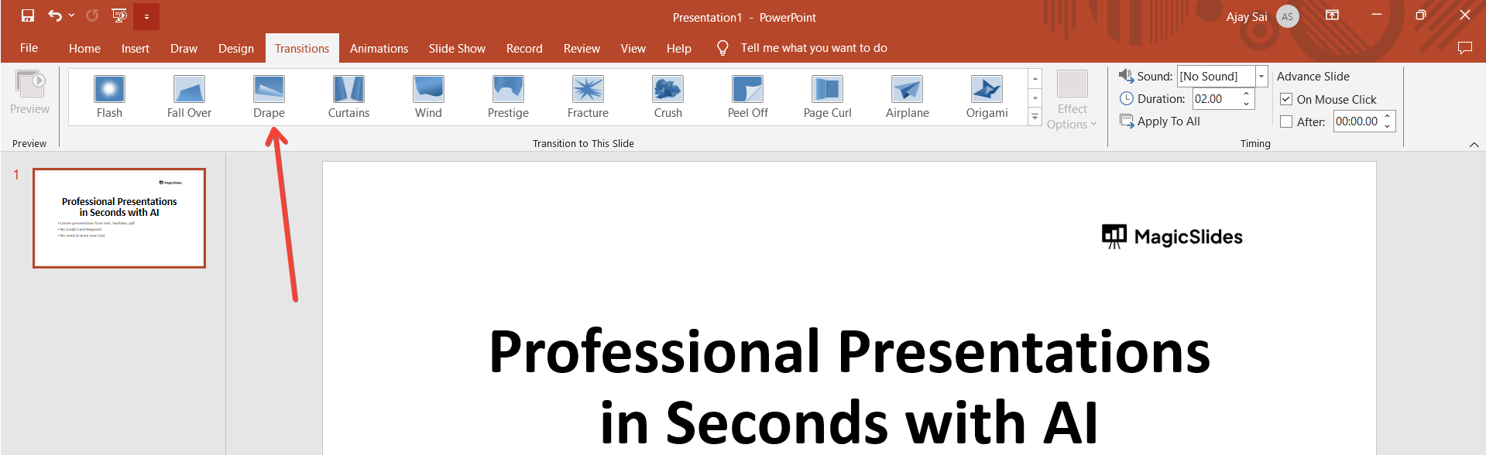The image size is (1486, 455).
Task: Toggle the On Mouse Click checkbox
Action: tap(1286, 99)
